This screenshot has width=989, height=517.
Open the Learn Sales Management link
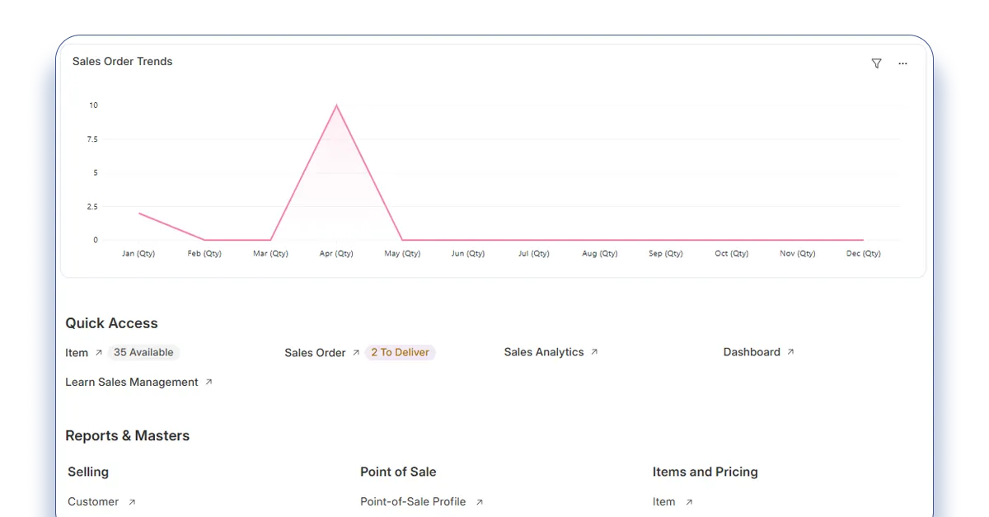coord(132,383)
